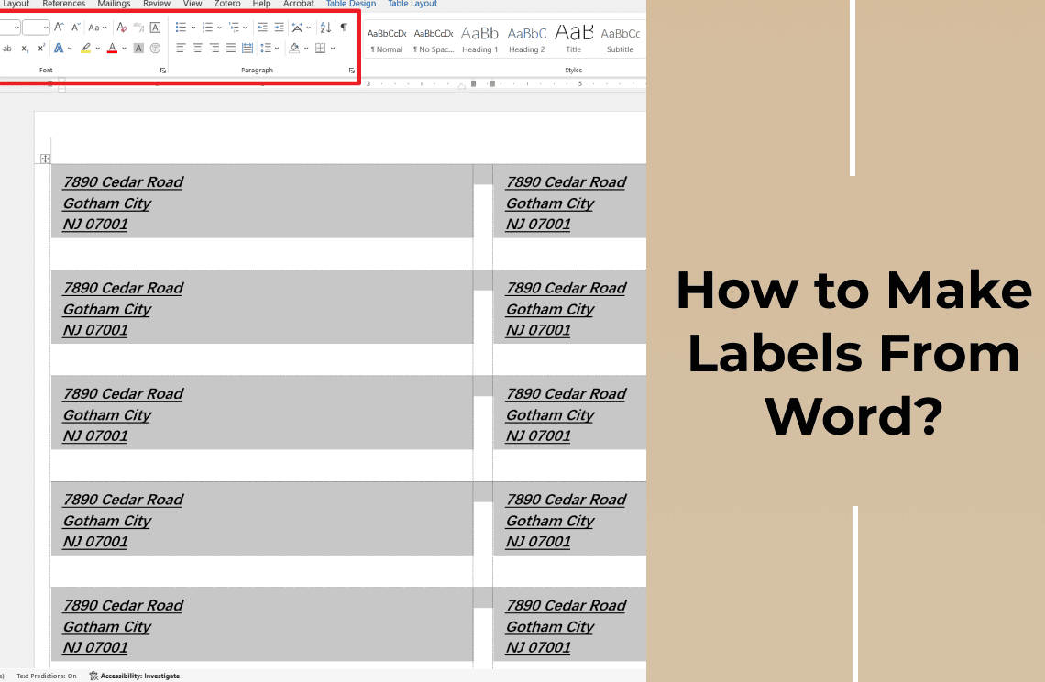Open the Borders dropdown arrow

click(333, 48)
